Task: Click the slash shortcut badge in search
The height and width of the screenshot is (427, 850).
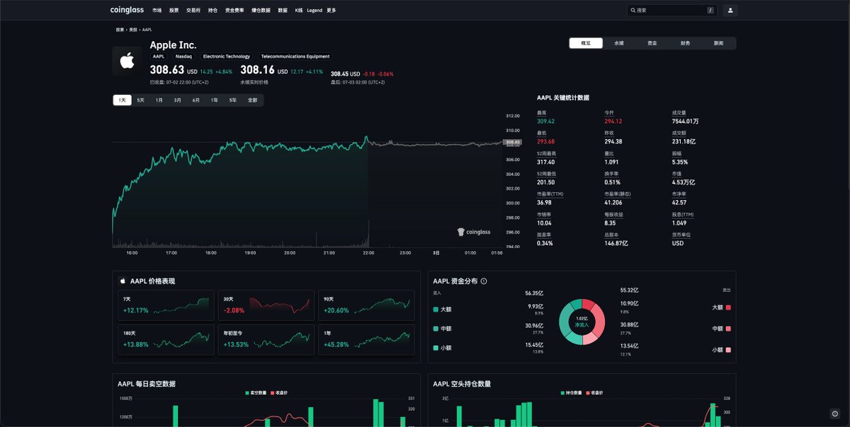Action: click(710, 11)
